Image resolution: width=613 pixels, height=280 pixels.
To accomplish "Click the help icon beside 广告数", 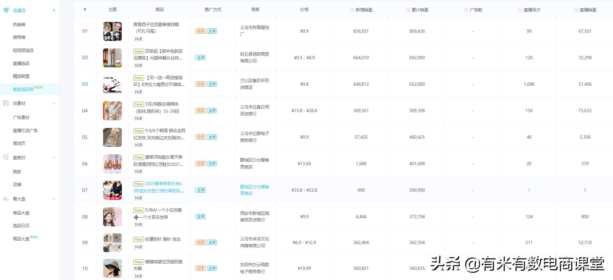I will pyautogui.click(x=466, y=10).
